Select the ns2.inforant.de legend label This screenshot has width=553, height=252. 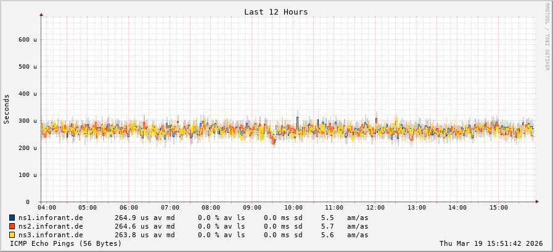point(51,226)
